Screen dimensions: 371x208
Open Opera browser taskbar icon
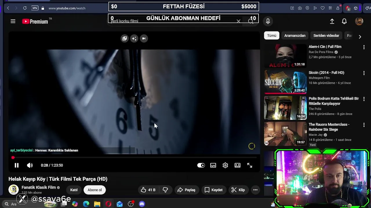[108, 204]
